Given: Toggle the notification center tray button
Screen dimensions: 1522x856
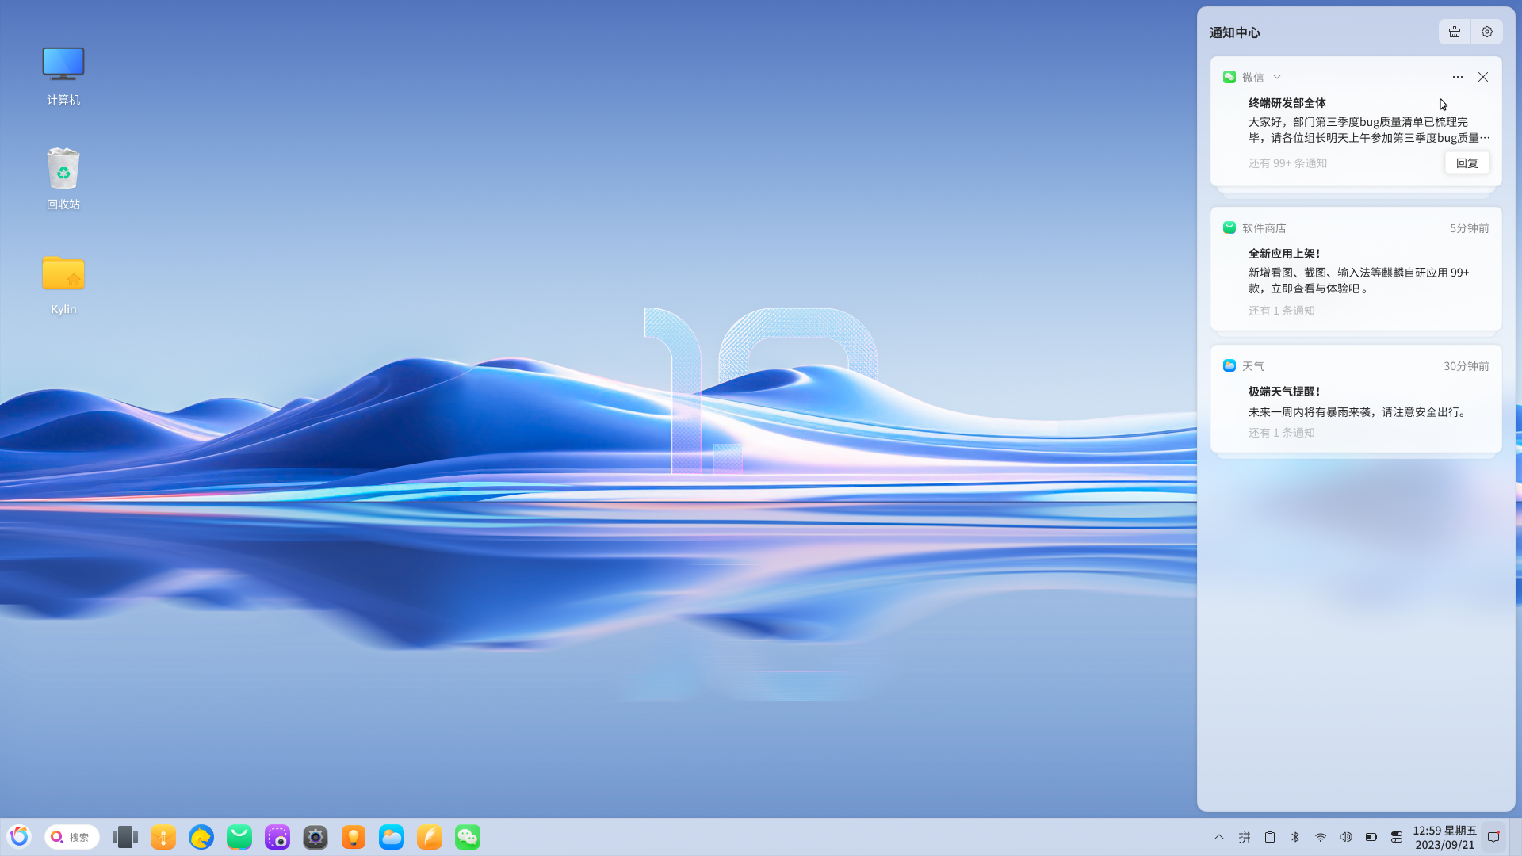Looking at the screenshot, I should 1493,837.
